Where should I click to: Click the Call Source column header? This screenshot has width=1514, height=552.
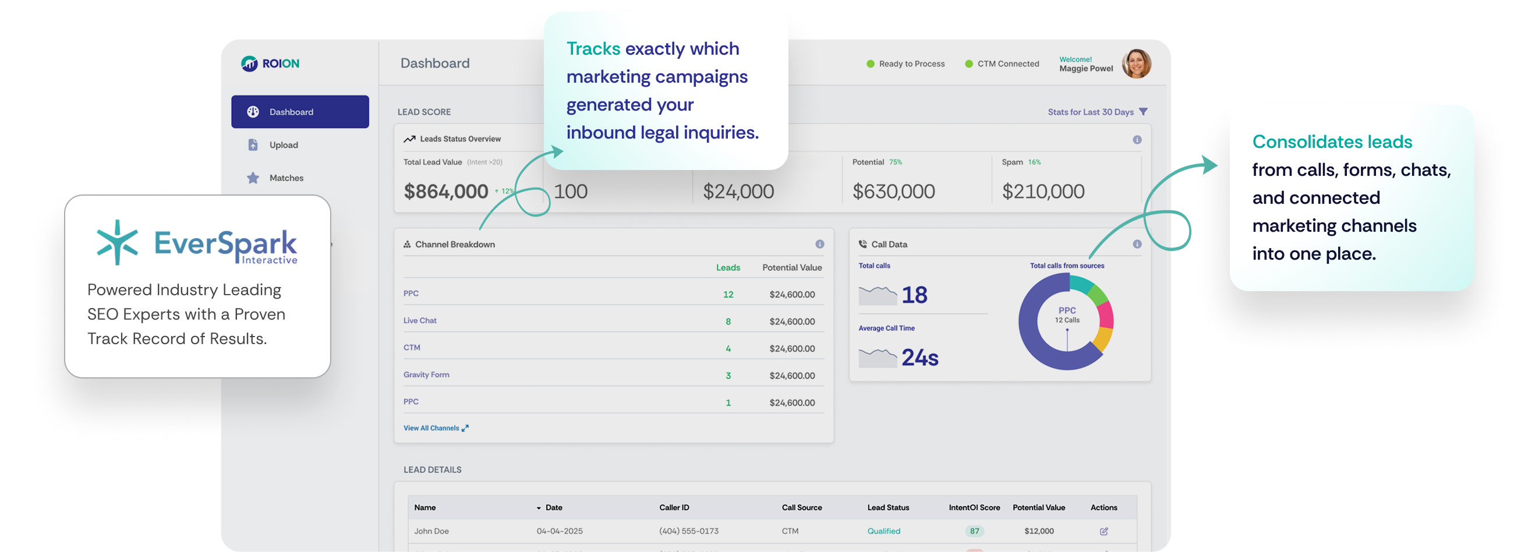point(802,507)
